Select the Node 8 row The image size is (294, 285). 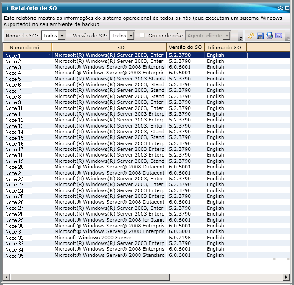tap(146, 96)
